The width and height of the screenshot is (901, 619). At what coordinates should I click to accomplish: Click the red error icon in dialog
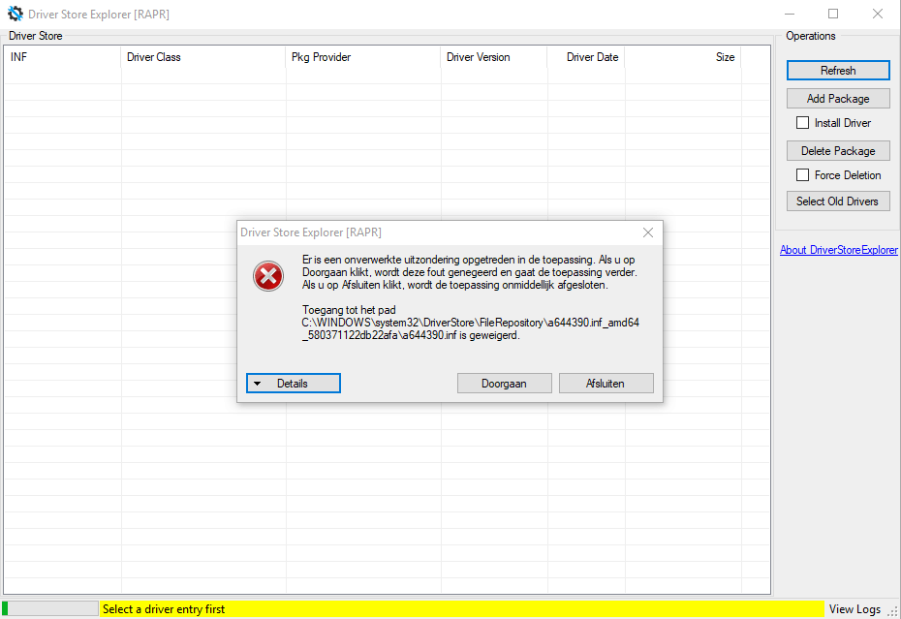(x=268, y=276)
